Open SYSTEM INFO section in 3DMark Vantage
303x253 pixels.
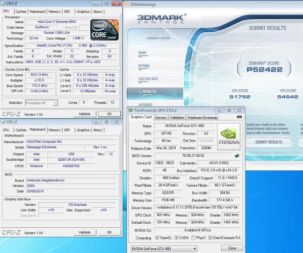[x=148, y=79]
